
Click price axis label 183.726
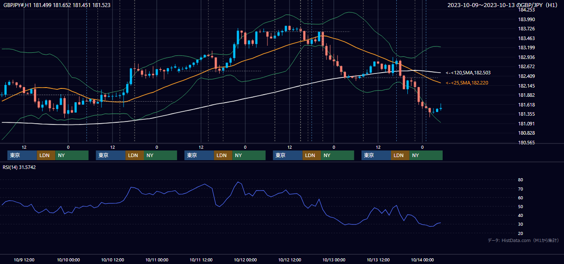pyautogui.click(x=526, y=29)
